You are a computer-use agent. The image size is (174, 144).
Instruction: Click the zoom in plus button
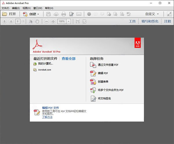point(53,21)
